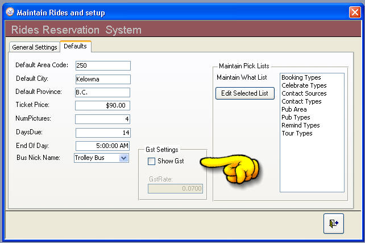Image resolution: width=365 pixels, height=243 pixels.
Task: Close the Maintain Rides and setup window
Action: pyautogui.click(x=354, y=12)
